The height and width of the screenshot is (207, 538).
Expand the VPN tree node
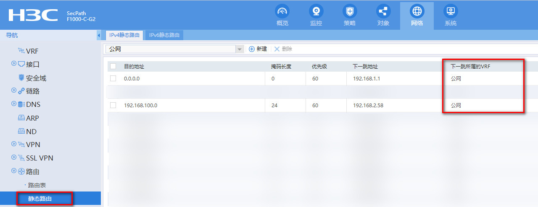[x=14, y=145]
